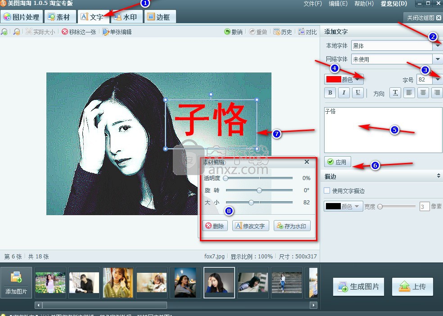Expand the 网络字体 dropdown
The image size is (443, 316).
438,59
